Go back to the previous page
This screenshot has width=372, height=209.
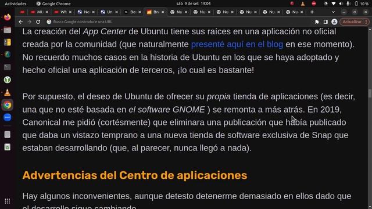click(21, 22)
